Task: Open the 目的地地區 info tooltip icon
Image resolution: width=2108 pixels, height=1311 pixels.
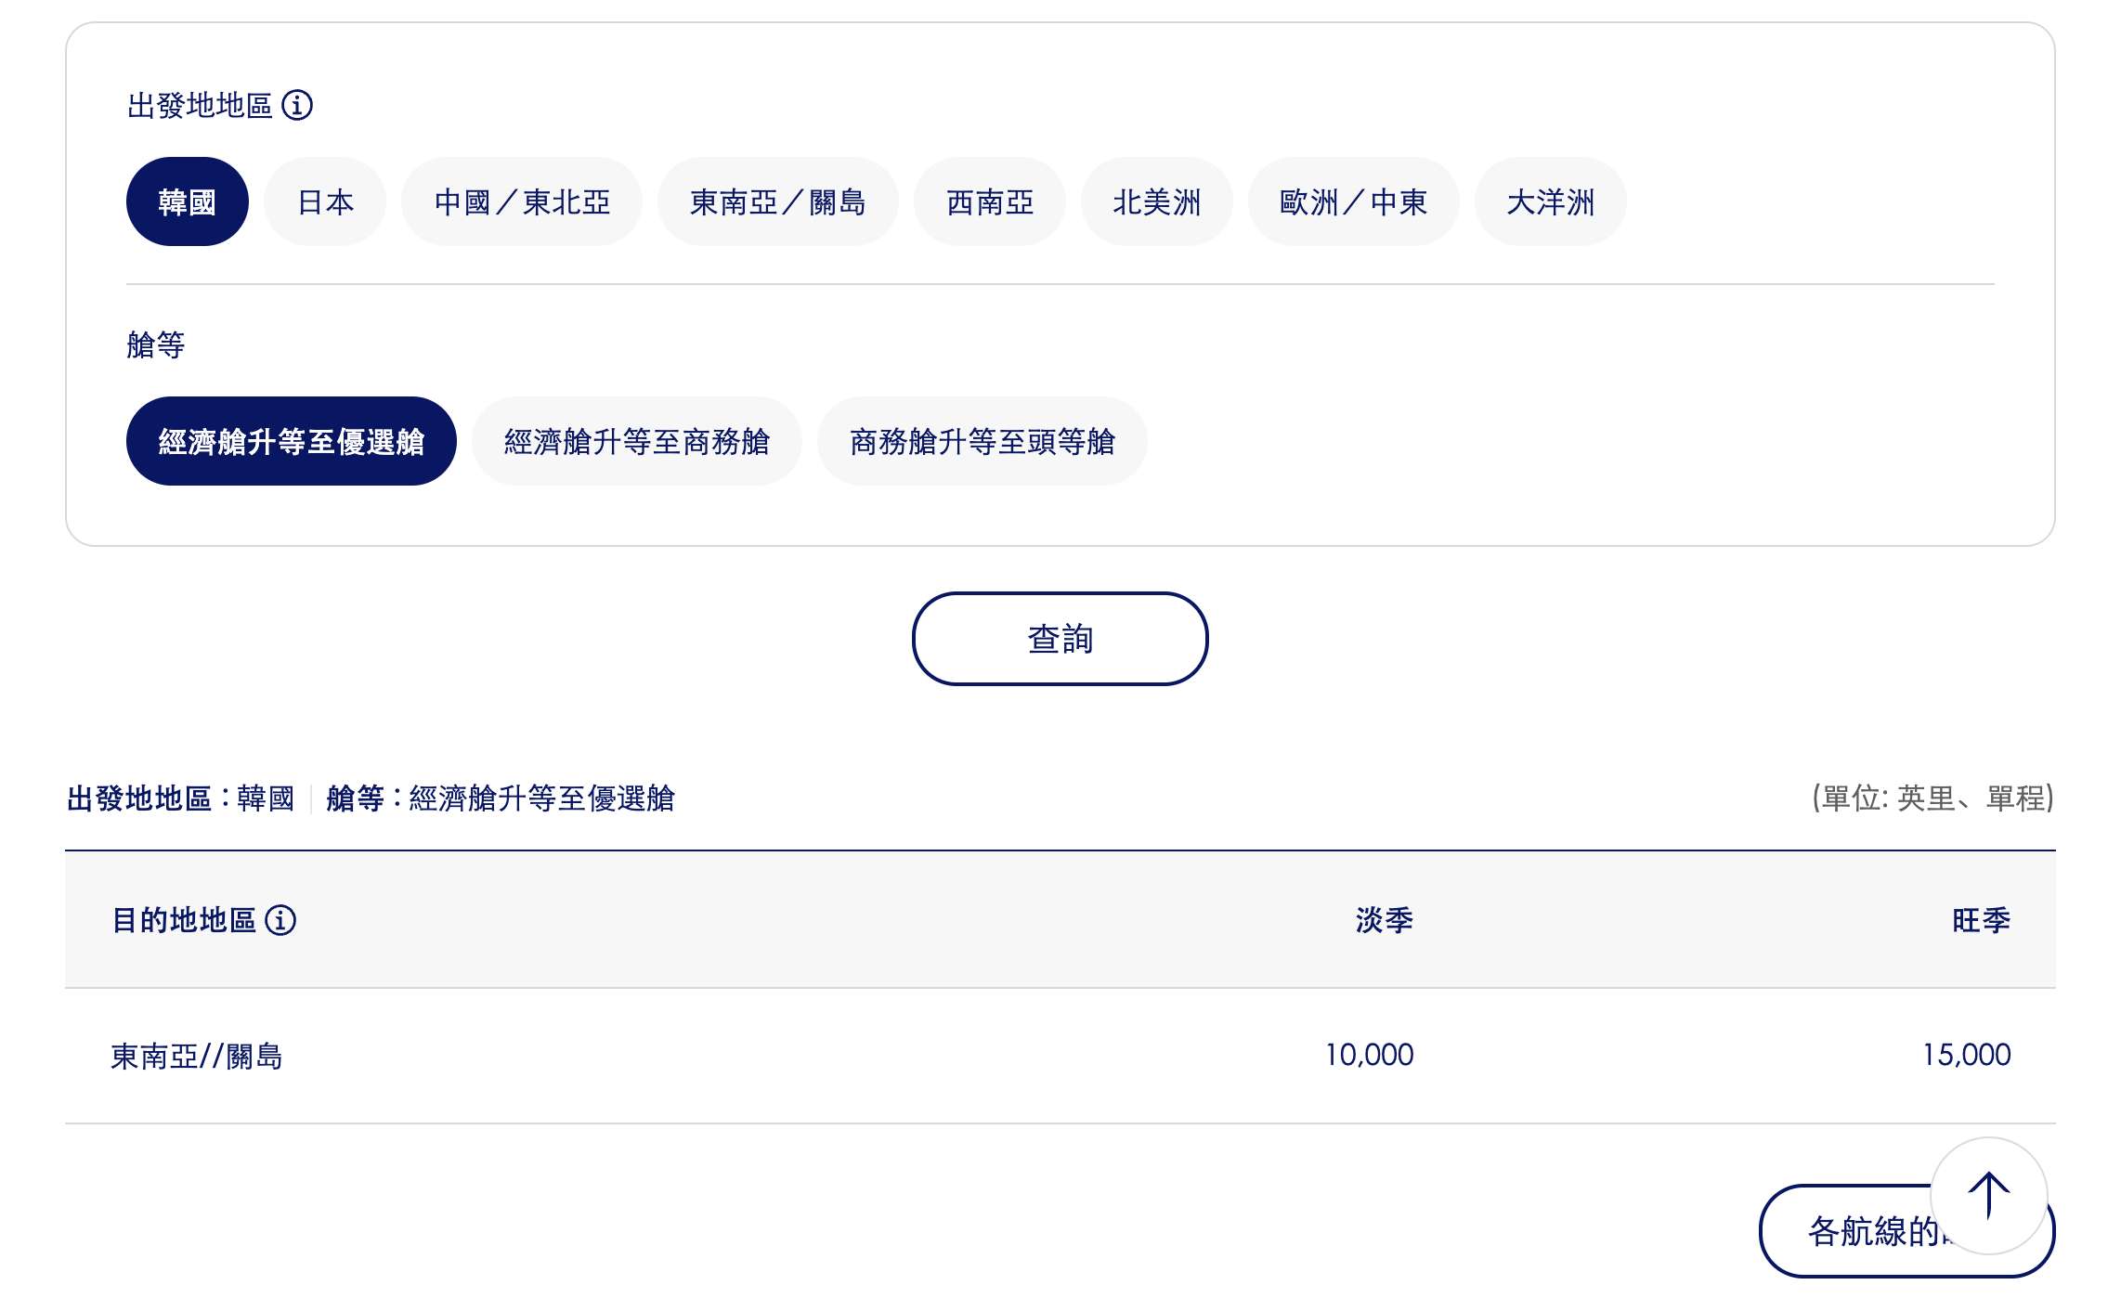Action: click(281, 921)
